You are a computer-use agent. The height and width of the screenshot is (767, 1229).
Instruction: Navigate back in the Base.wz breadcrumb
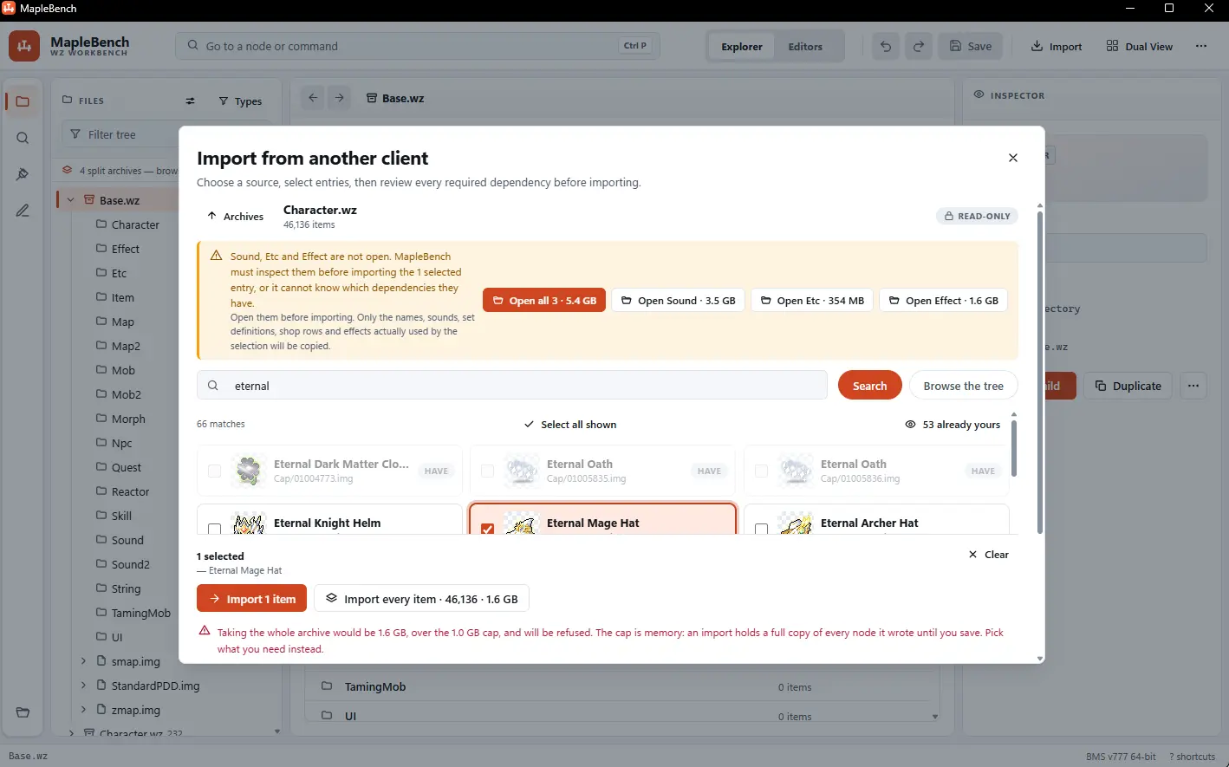(x=313, y=98)
